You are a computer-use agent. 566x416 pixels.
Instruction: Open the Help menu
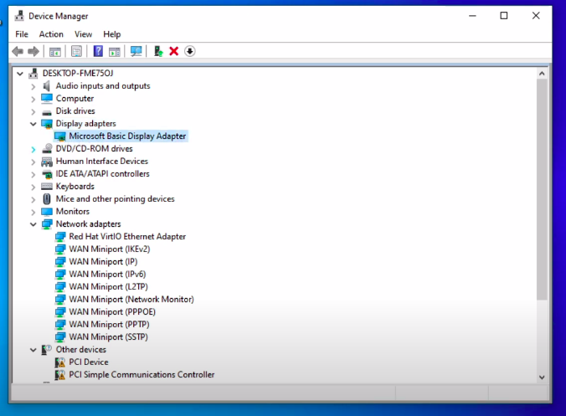tap(112, 34)
